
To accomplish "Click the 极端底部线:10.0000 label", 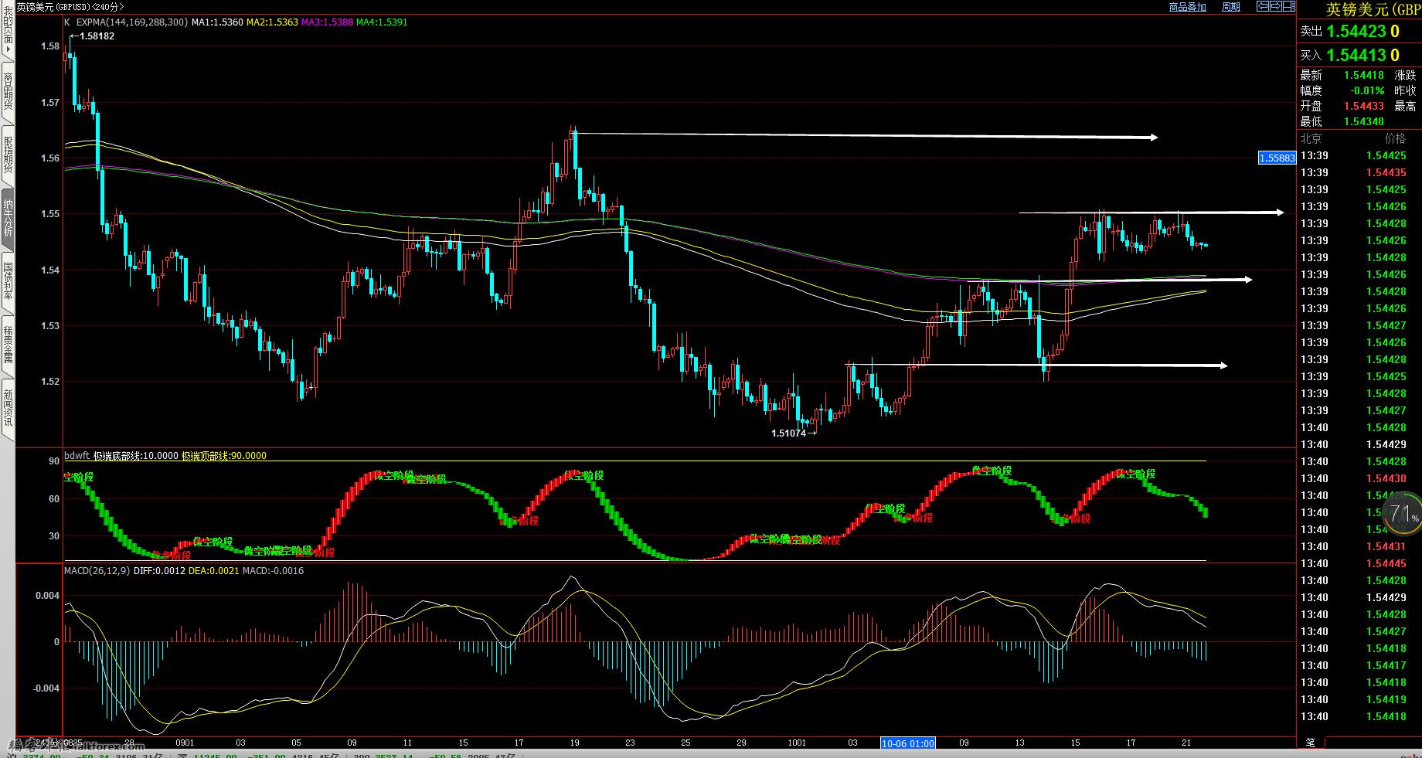I will tap(136, 456).
